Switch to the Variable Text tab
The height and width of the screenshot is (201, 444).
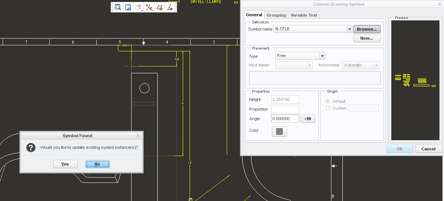coord(304,15)
